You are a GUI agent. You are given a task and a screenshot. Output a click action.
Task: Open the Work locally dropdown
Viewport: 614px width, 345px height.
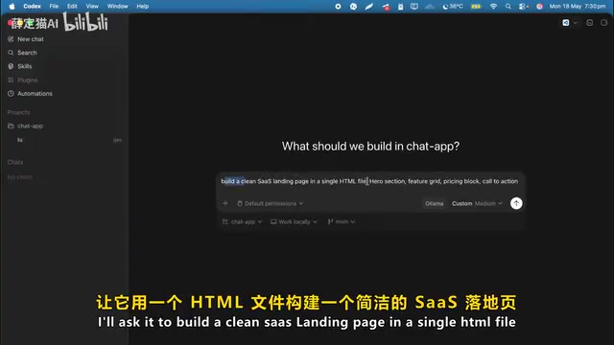click(294, 221)
